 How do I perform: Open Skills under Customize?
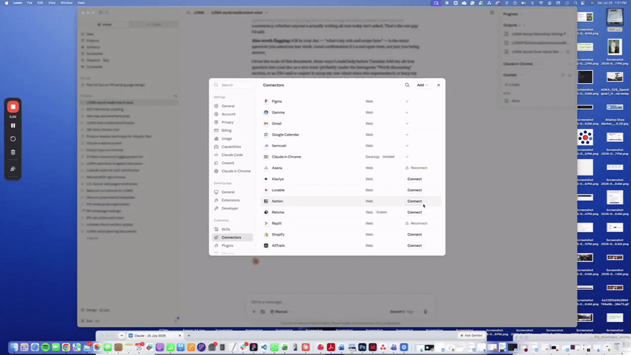tap(226, 229)
